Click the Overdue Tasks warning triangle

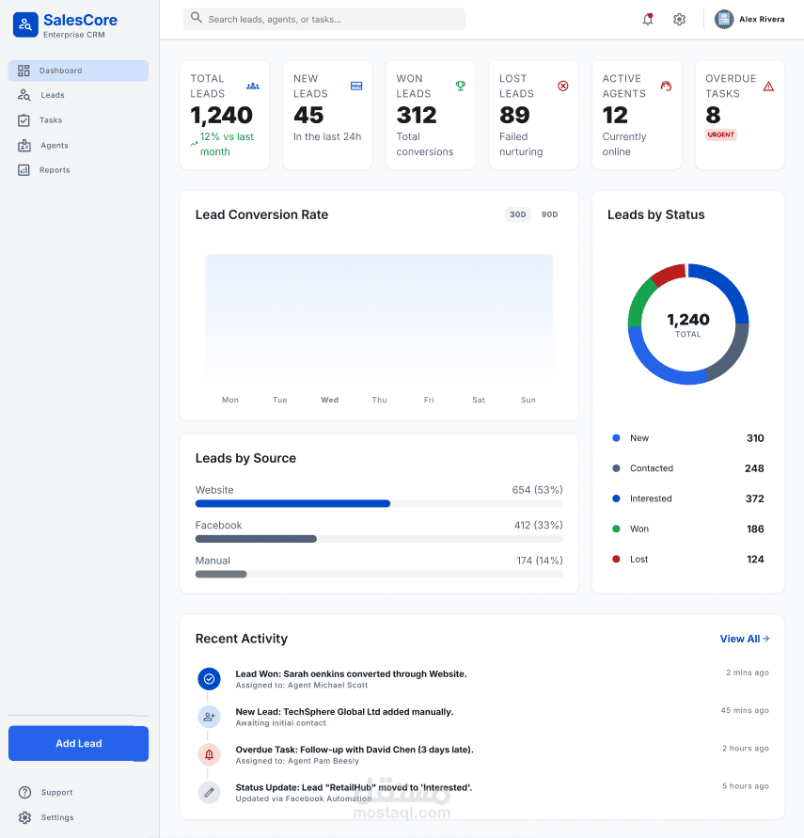(x=768, y=86)
